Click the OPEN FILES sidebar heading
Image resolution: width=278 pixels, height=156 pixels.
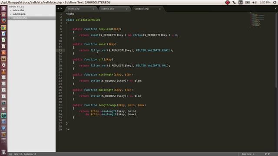[x=17, y=6]
